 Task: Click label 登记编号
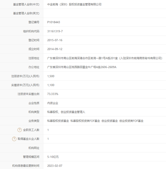(34, 22)
